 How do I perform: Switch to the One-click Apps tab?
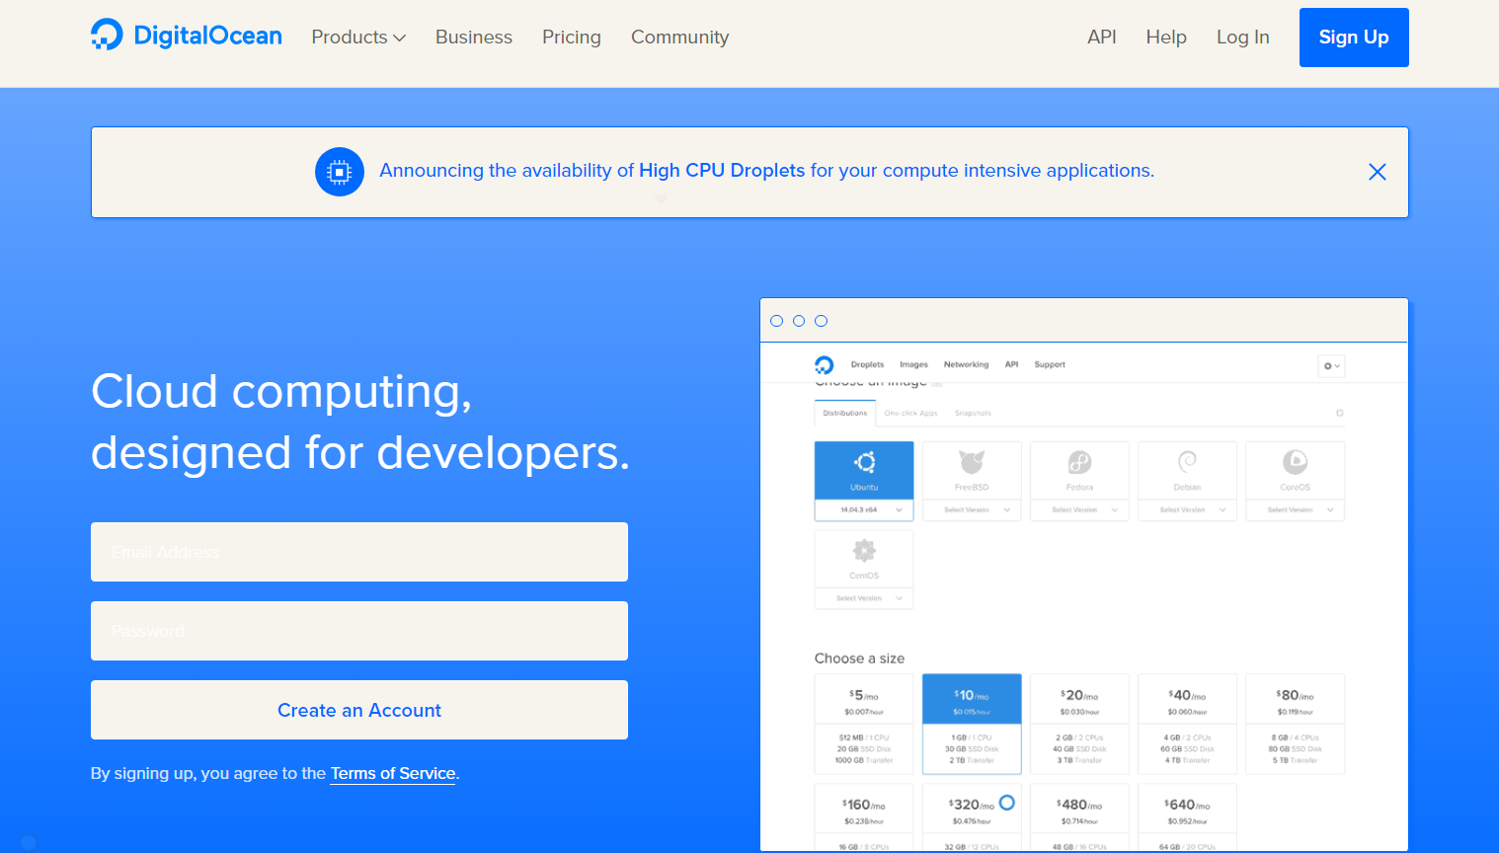910,413
